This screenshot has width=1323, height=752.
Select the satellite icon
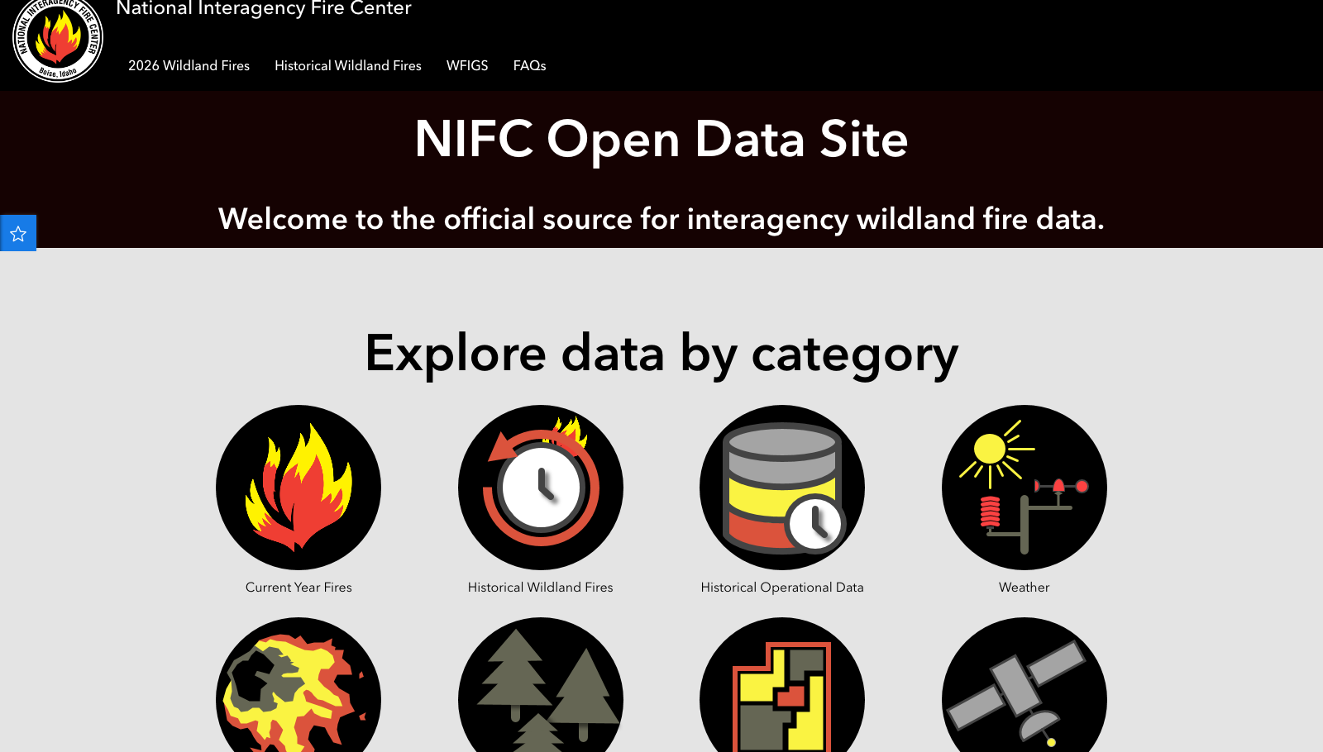(1024, 685)
